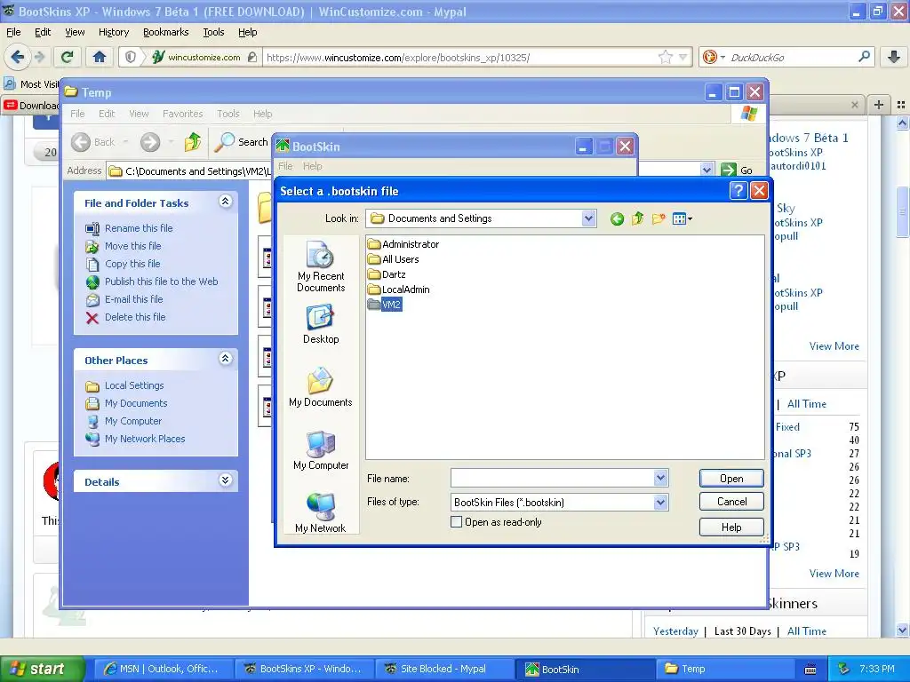This screenshot has width=910, height=682.
Task: Click the bookmark star in the address bar
Action: pos(665,57)
